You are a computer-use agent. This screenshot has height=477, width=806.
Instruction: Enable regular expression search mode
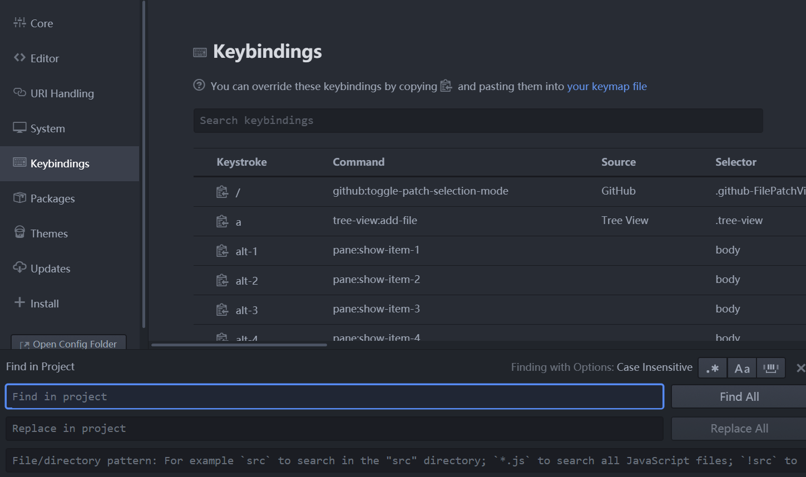click(x=712, y=367)
